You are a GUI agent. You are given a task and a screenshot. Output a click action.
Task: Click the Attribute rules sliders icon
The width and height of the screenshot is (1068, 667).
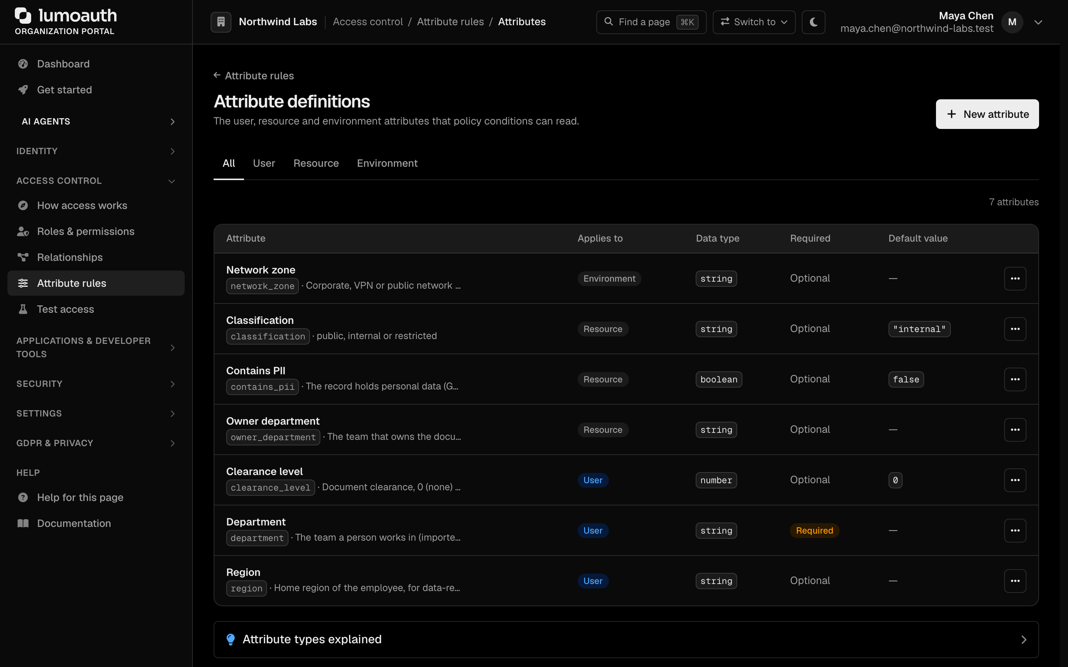(x=23, y=283)
